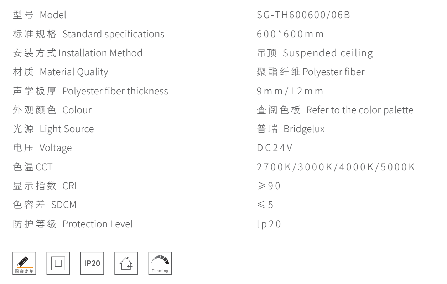The height and width of the screenshot is (284, 447).
Task: Click the 9mm/12mm thickness value
Action: click(290, 91)
